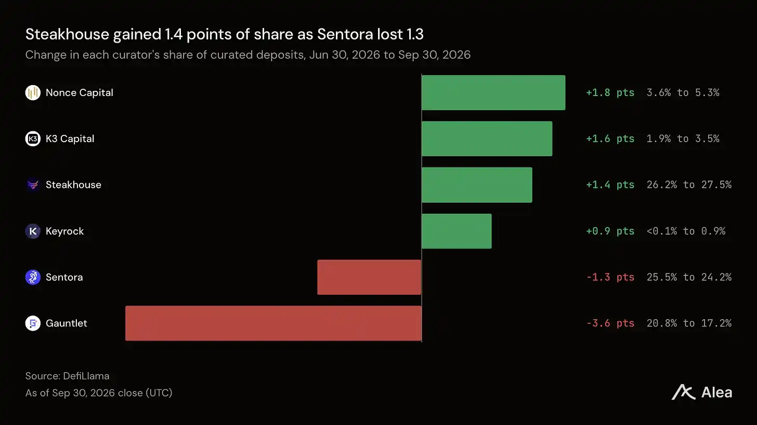This screenshot has height=425, width=757.
Task: Click the chart title about Steakhouse
Action: 225,34
